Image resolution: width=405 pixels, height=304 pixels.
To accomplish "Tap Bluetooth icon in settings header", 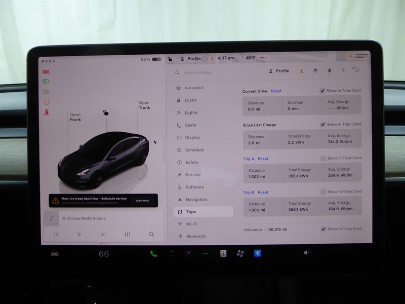I will (343, 70).
